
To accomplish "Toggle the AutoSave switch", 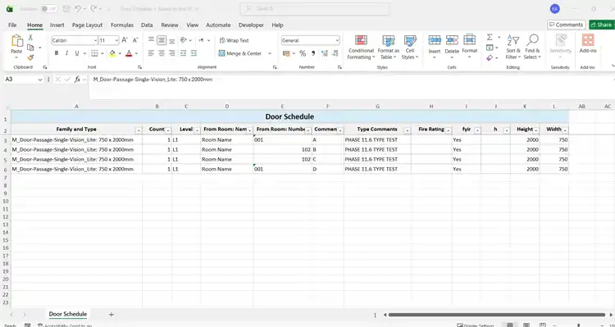I will tap(49, 9).
